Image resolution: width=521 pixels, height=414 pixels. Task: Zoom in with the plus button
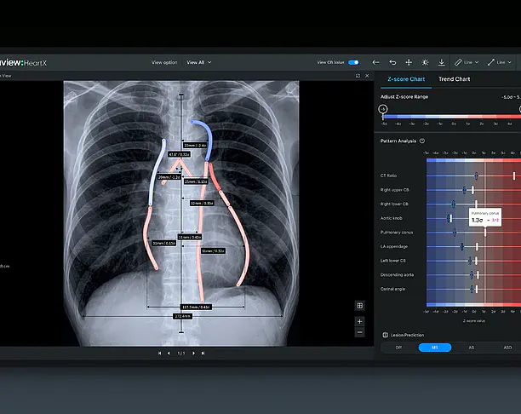click(x=359, y=321)
